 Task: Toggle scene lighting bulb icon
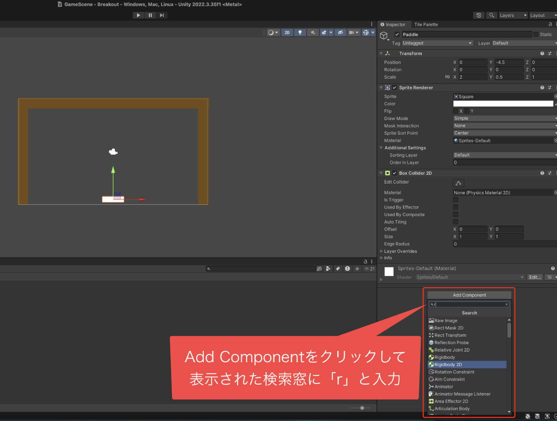tap(300, 33)
